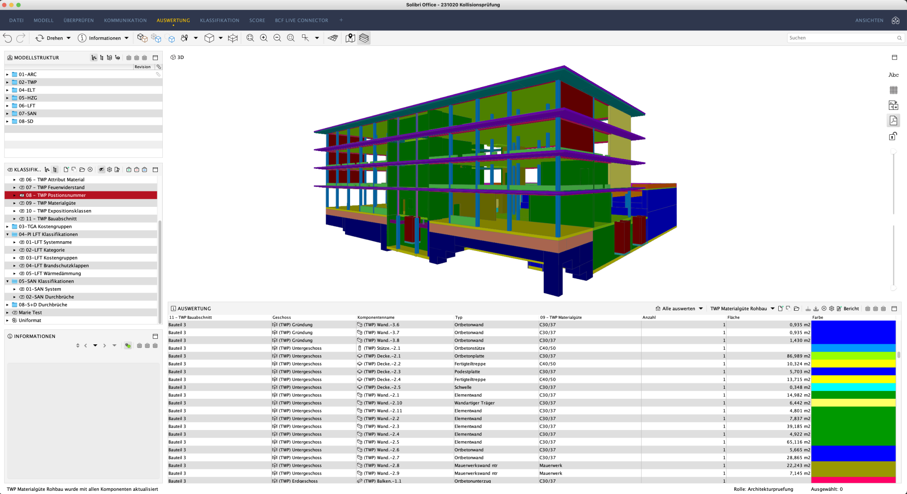Click the Klassifikation panel vertical scrollbar
The image size is (907, 494).
click(x=160, y=271)
